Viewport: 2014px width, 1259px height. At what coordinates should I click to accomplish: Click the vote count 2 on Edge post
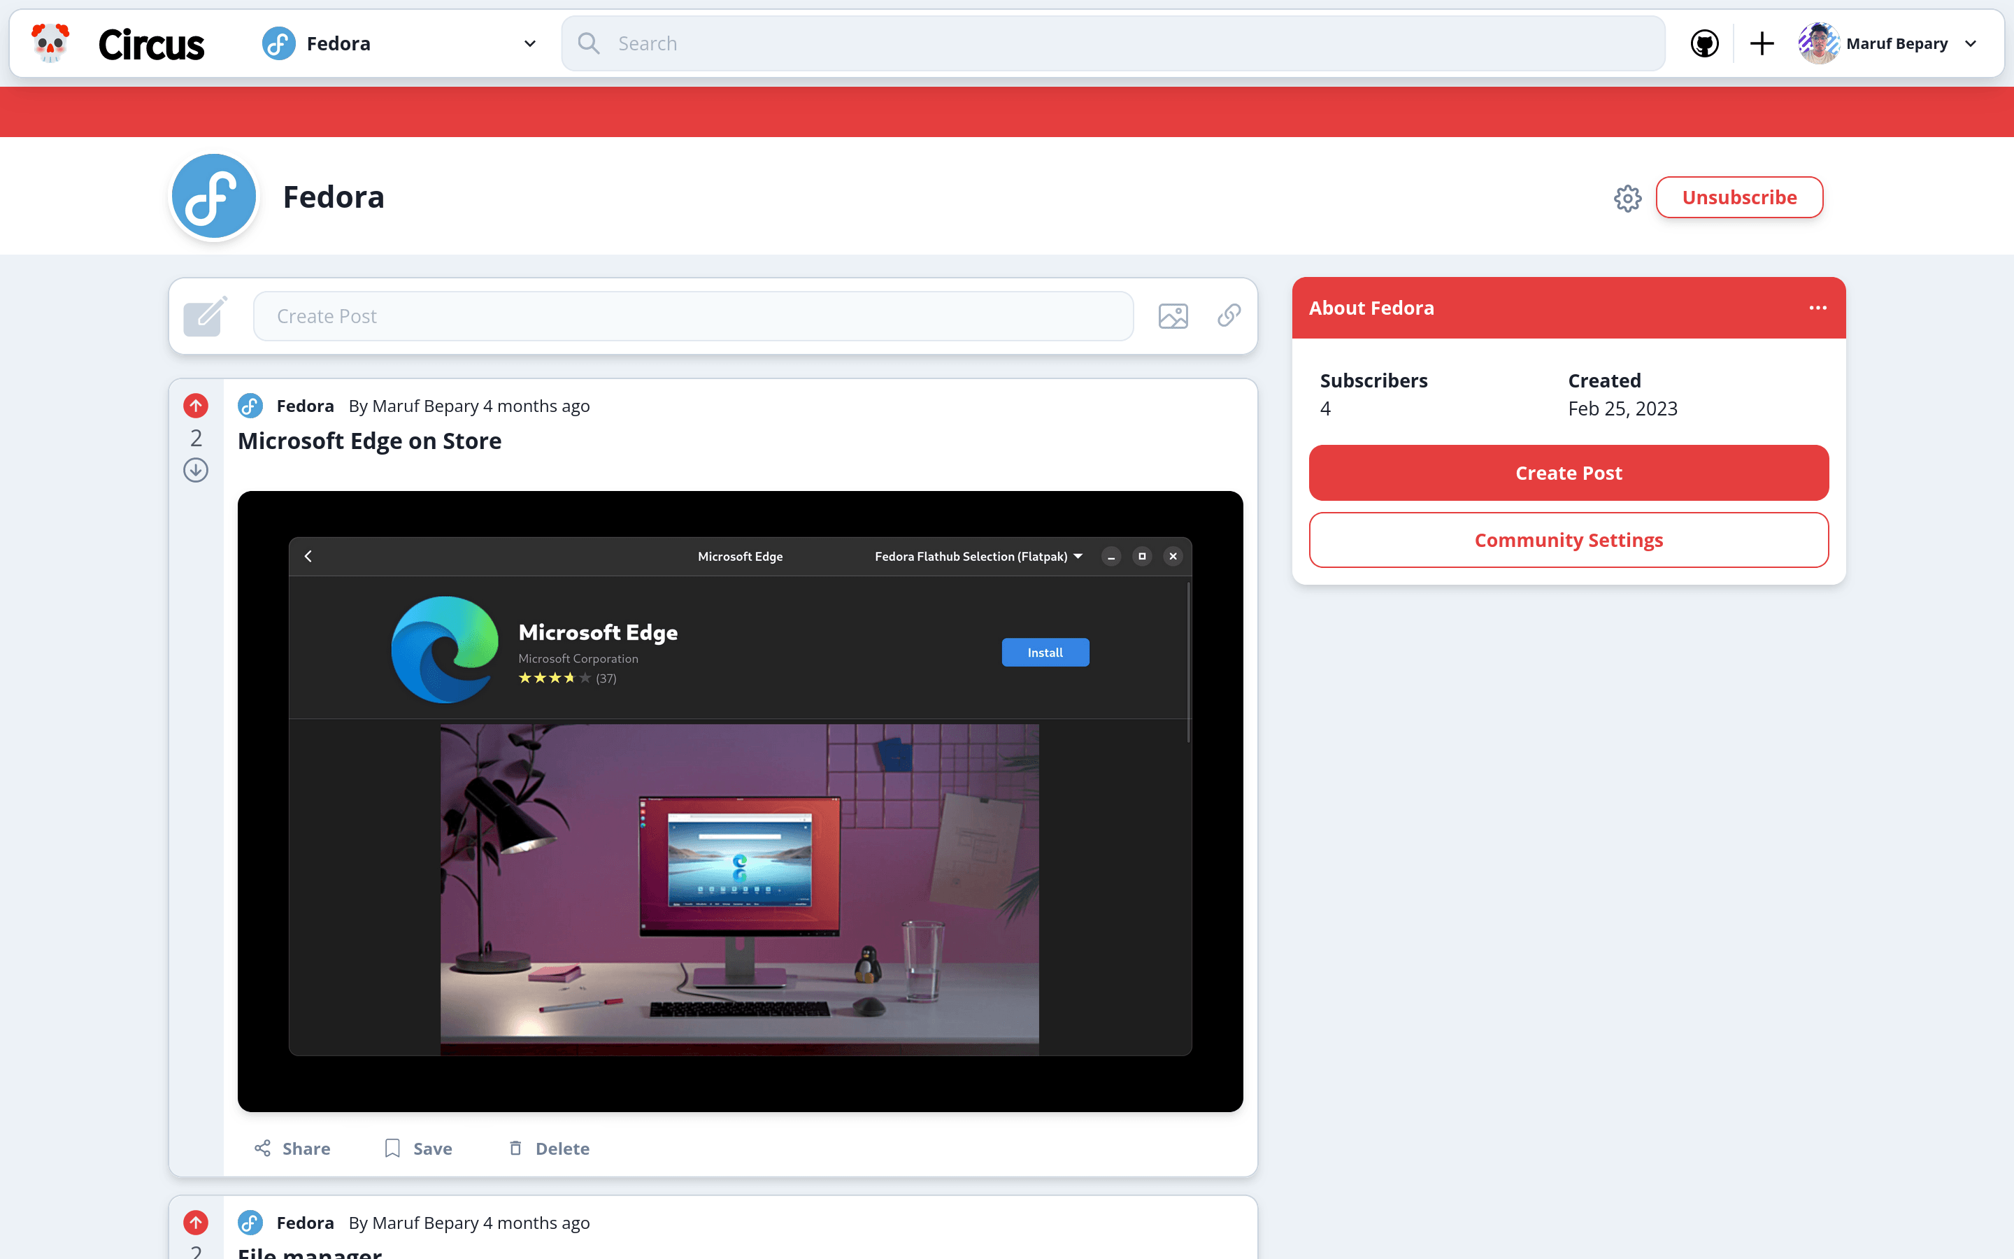tap(196, 438)
